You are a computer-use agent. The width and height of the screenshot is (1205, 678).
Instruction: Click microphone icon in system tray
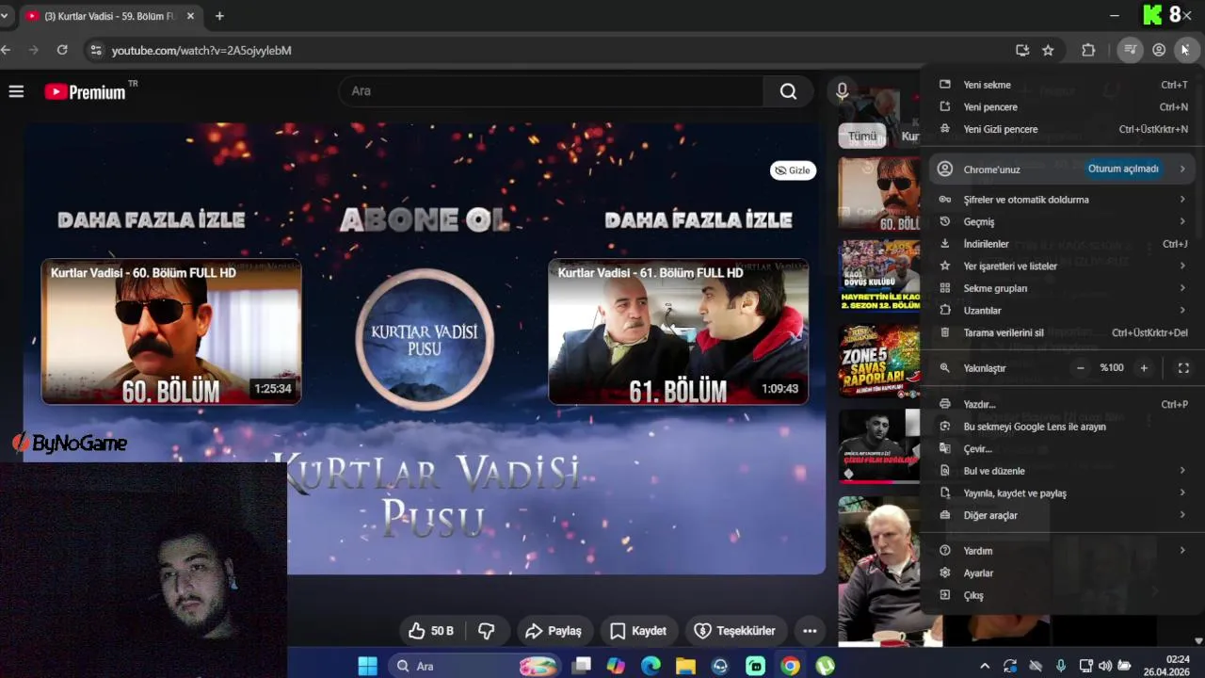click(1061, 666)
